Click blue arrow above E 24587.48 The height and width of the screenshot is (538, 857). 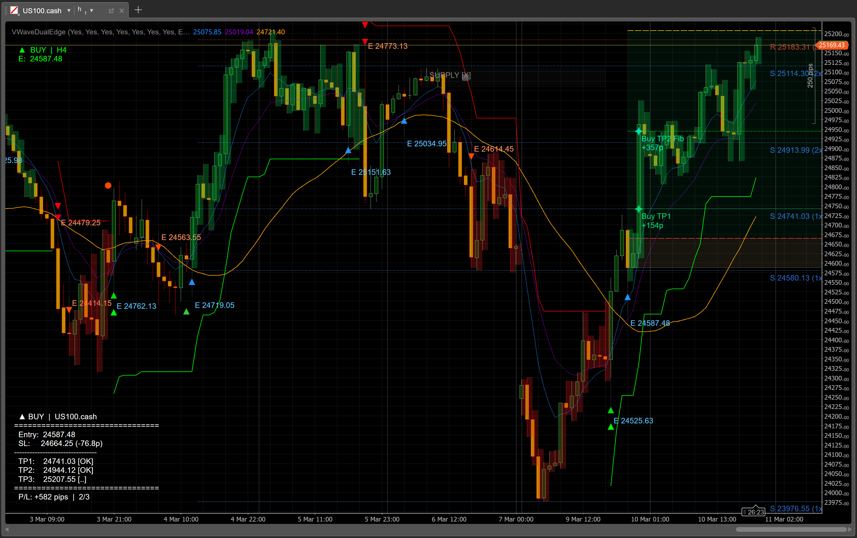tap(627, 297)
